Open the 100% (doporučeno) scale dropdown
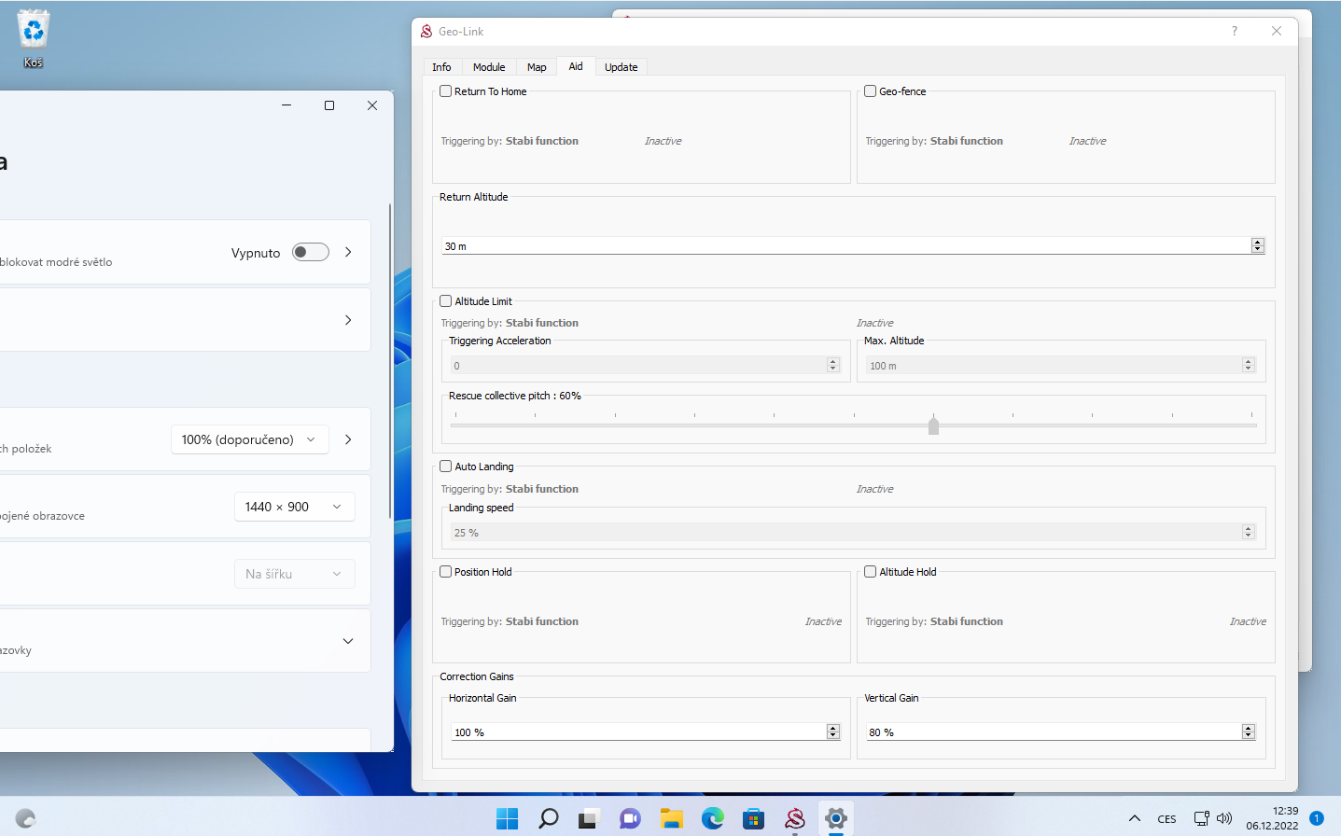Viewport: 1341px width, 836px height. coord(249,439)
